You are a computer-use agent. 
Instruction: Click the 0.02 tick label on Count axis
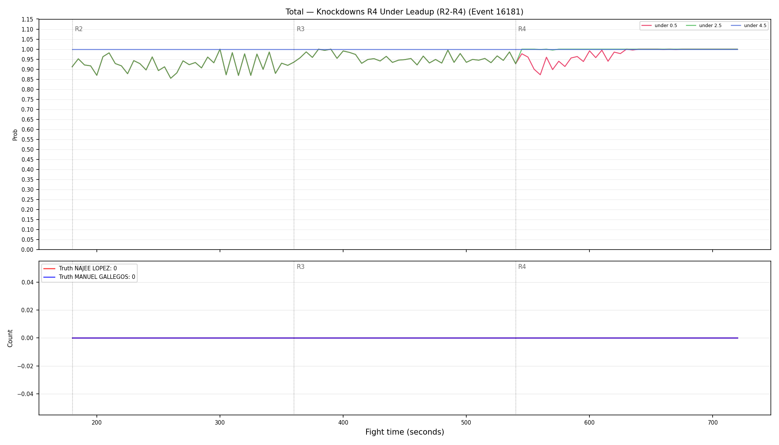coord(28,310)
